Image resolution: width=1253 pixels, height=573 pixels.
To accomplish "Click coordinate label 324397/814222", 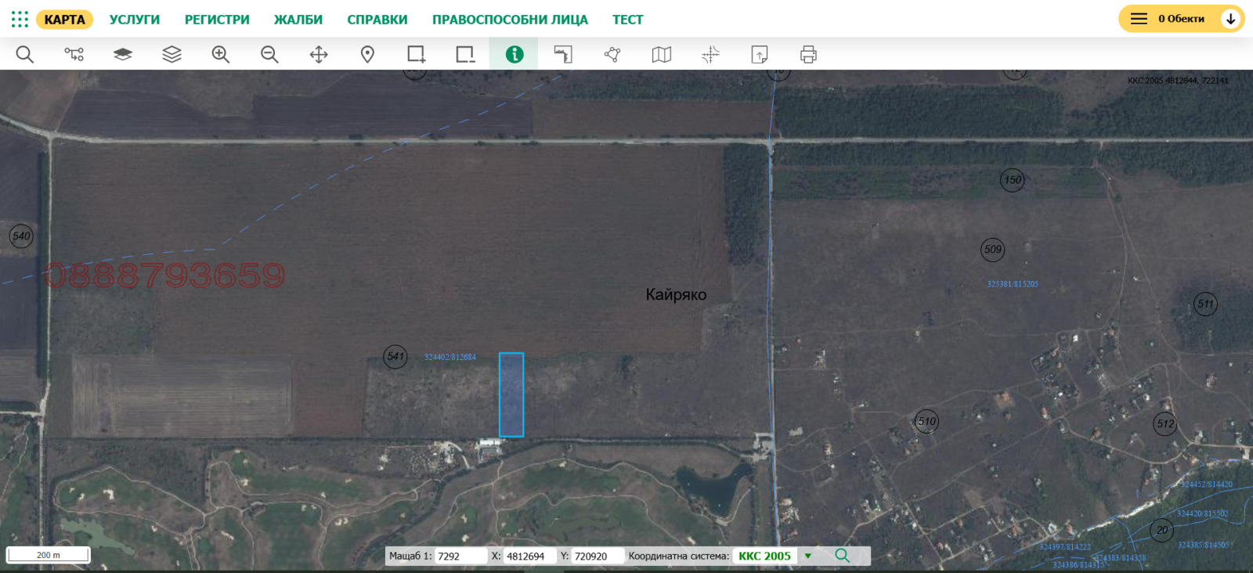I will [x=1065, y=547].
